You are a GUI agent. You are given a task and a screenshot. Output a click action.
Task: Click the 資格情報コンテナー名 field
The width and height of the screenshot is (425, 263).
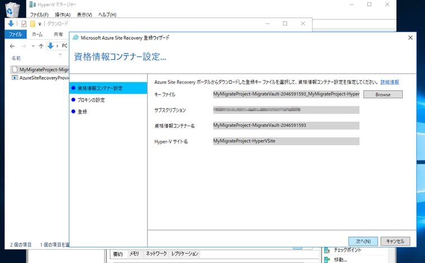(x=286, y=126)
